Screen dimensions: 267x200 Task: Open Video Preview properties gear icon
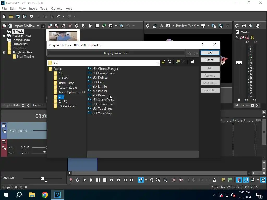(148, 26)
